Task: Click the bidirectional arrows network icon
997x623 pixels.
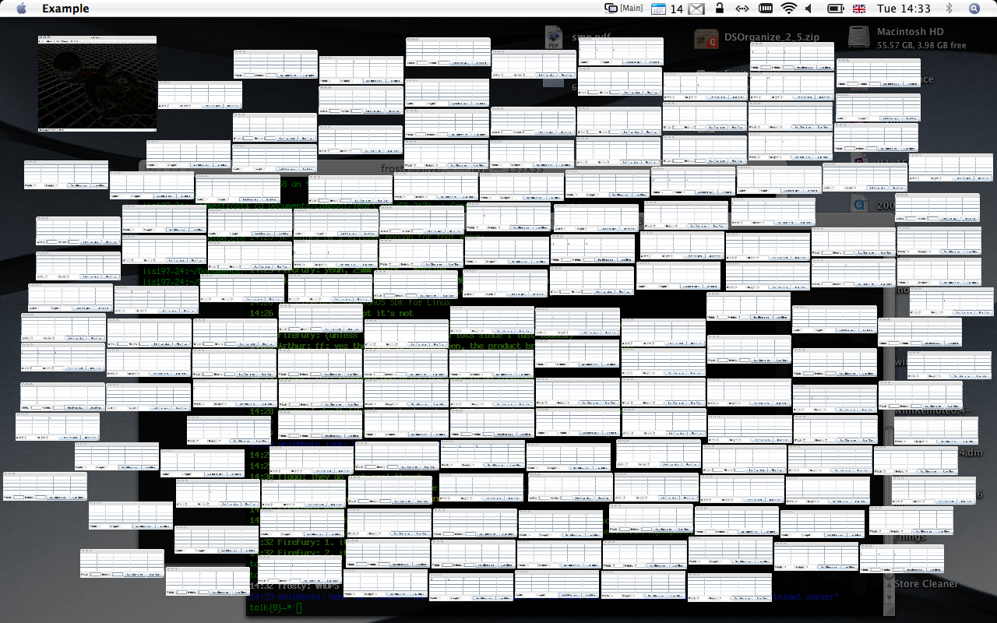Action: point(742,9)
